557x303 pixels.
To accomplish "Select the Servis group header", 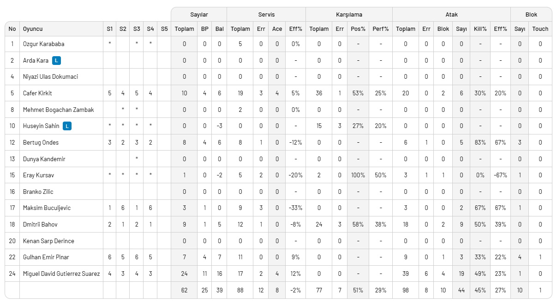I will 266,14.
